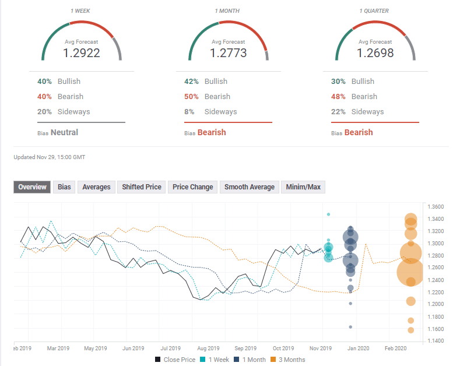Click the 1.2922 average forecast value

point(82,53)
